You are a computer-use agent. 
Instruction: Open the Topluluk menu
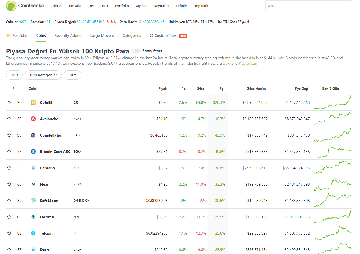[201, 6]
